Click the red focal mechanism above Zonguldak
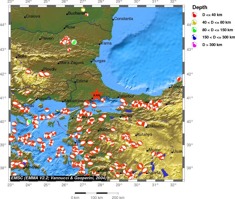 pos(179,79)
